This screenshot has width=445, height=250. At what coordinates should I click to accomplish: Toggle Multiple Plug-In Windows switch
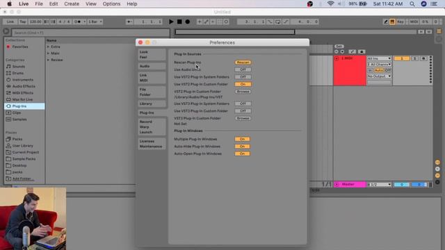pyautogui.click(x=243, y=139)
